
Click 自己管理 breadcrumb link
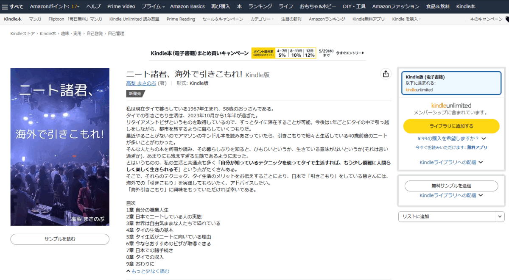point(116,33)
